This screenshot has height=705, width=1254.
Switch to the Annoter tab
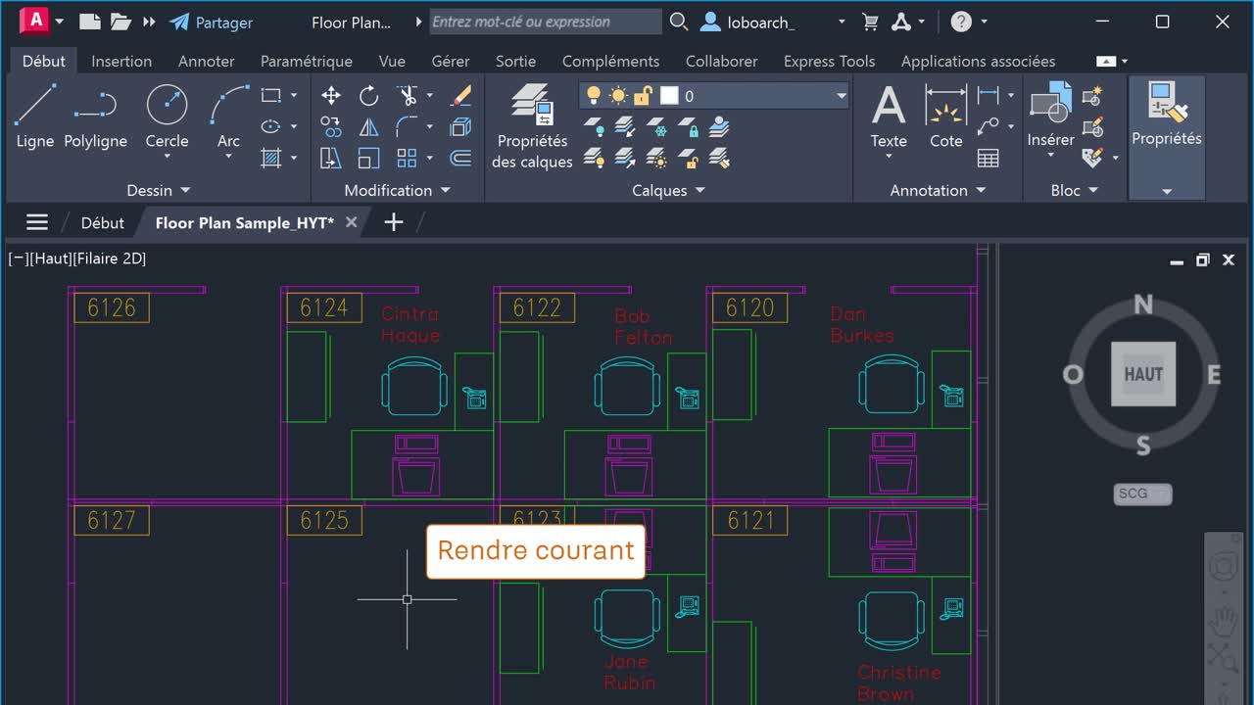[x=207, y=61]
